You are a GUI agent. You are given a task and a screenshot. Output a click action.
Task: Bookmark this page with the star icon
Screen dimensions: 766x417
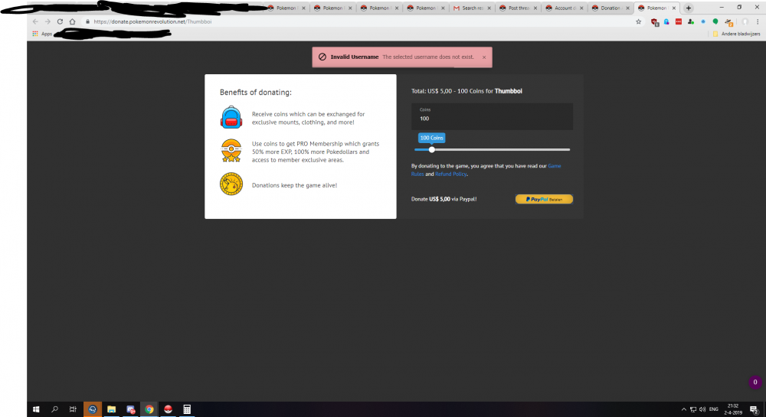(x=639, y=21)
